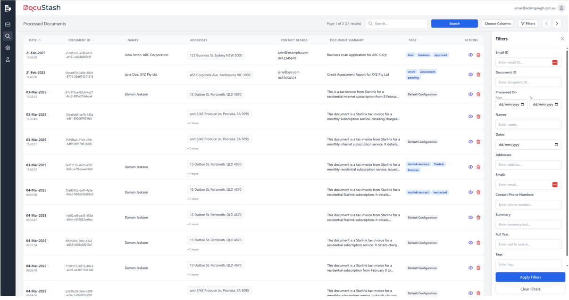View the document processed at 15:32:45
The height and width of the screenshot is (300, 569).
tap(470, 116)
